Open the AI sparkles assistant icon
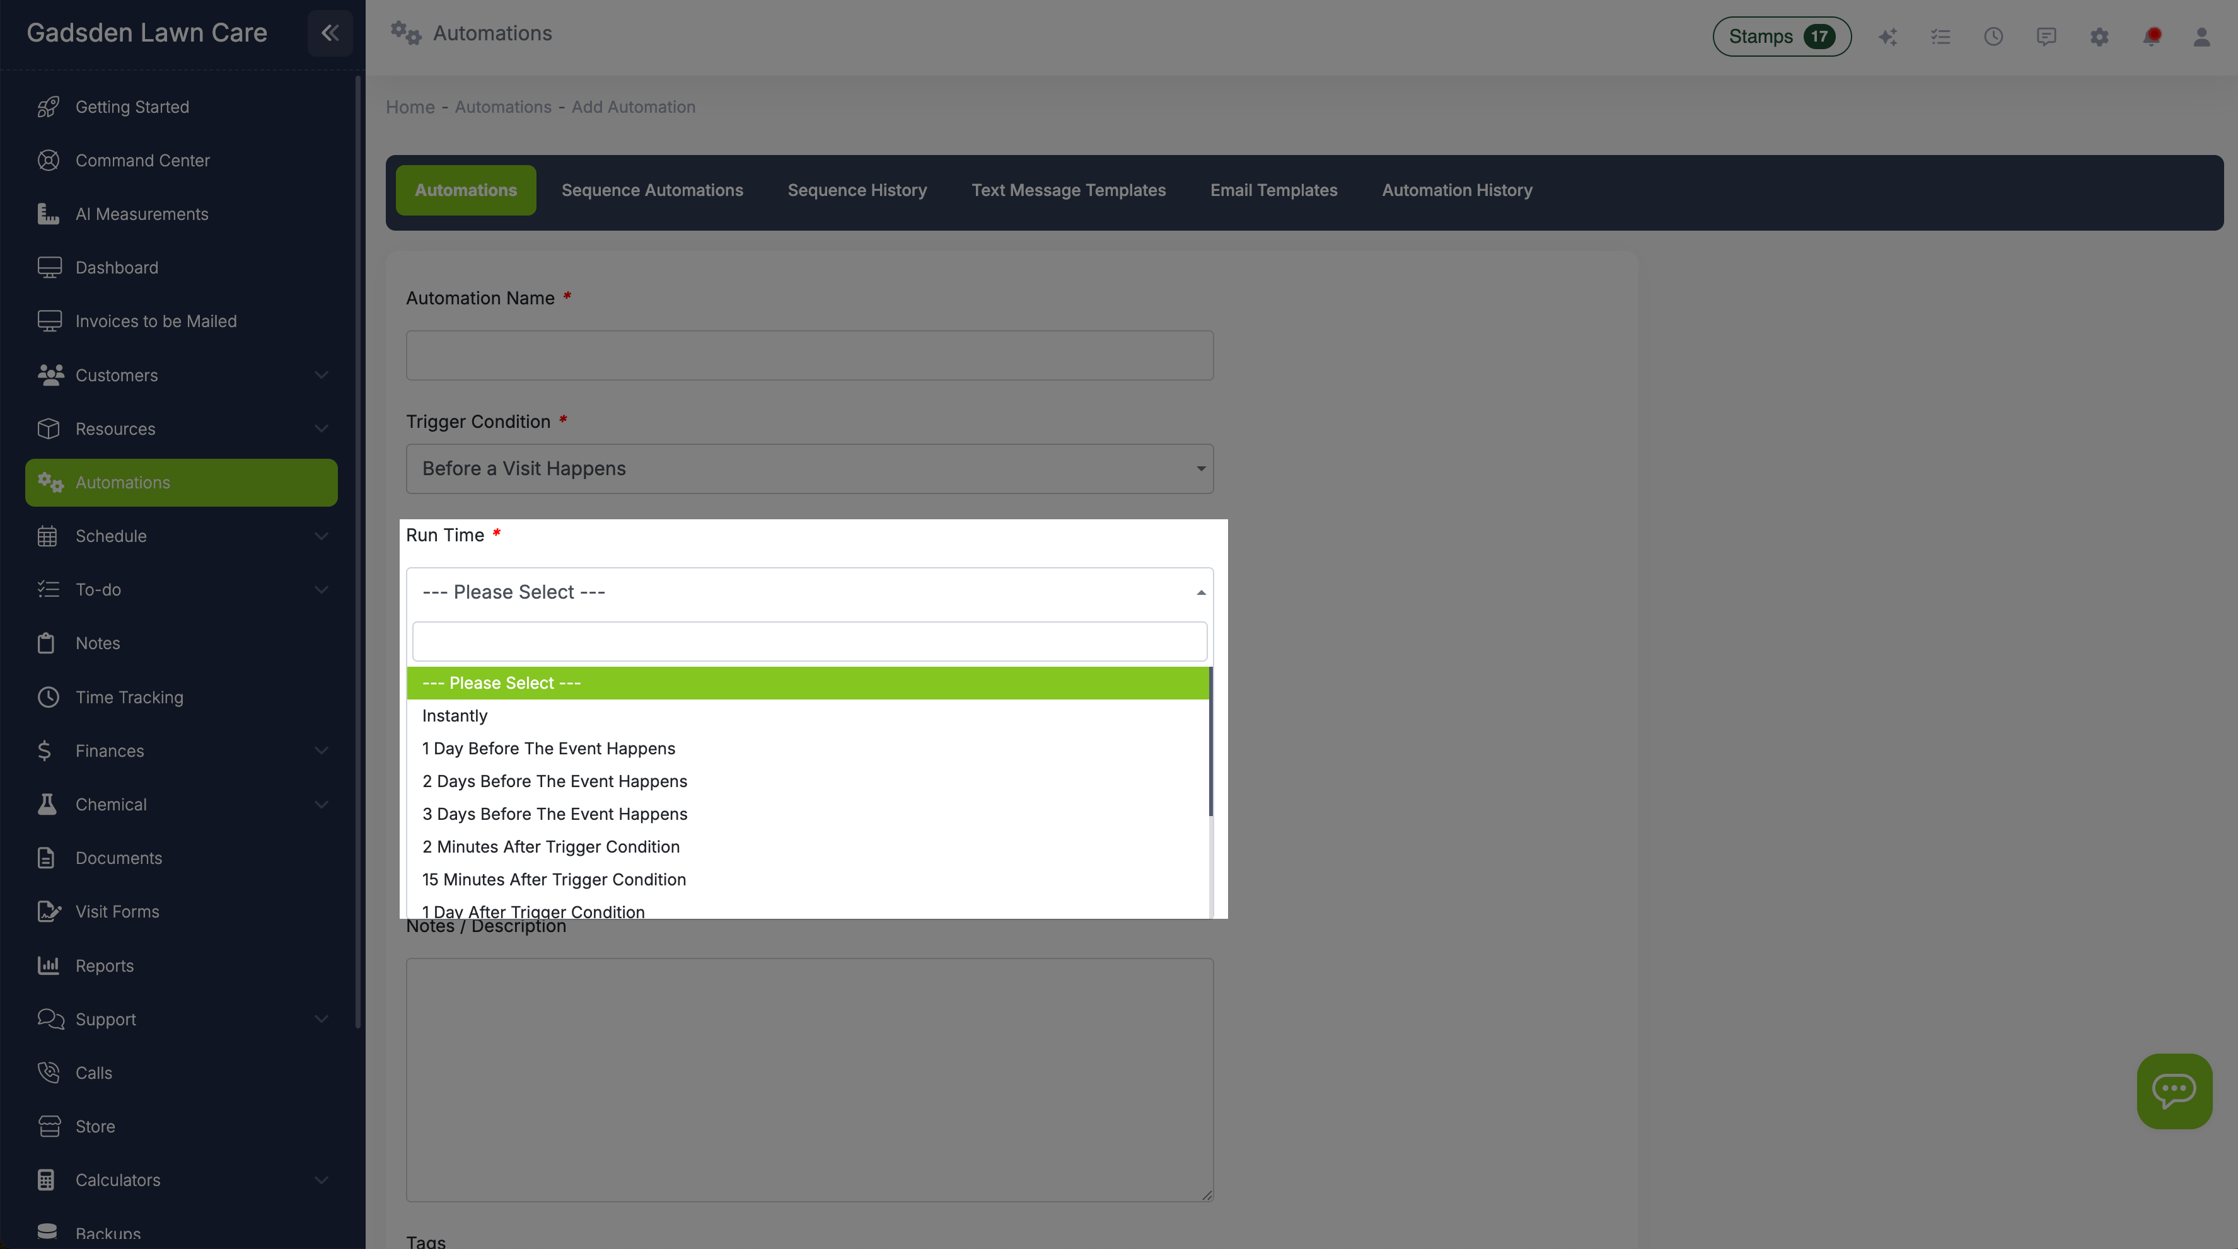Viewport: 2238px width, 1249px height. tap(1888, 37)
